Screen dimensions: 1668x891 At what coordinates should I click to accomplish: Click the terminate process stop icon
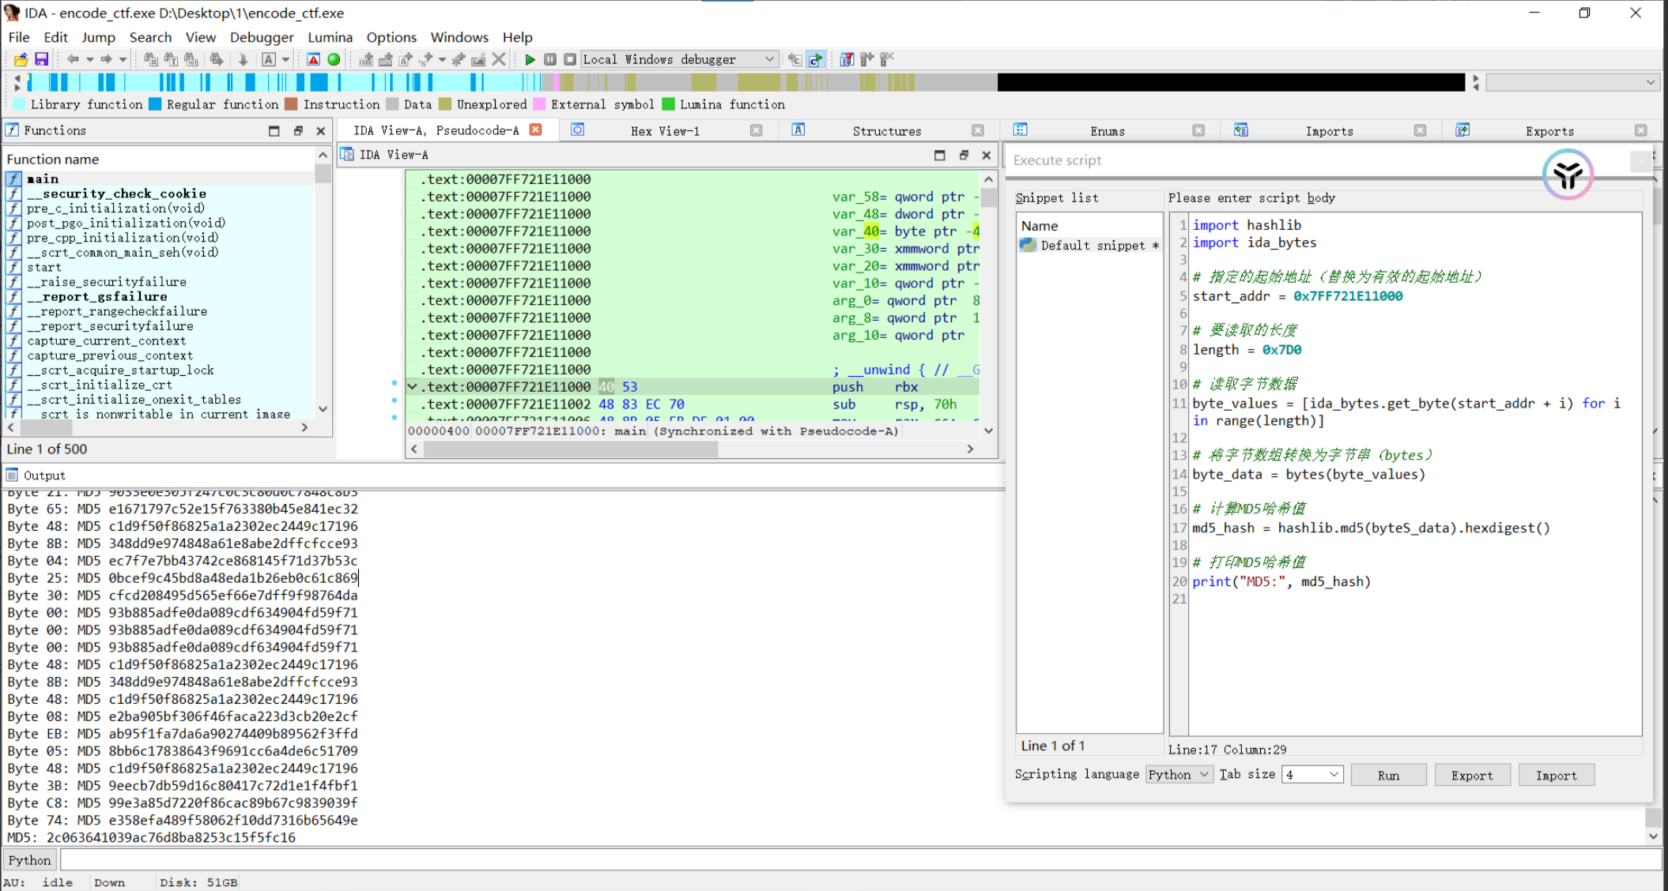click(570, 59)
